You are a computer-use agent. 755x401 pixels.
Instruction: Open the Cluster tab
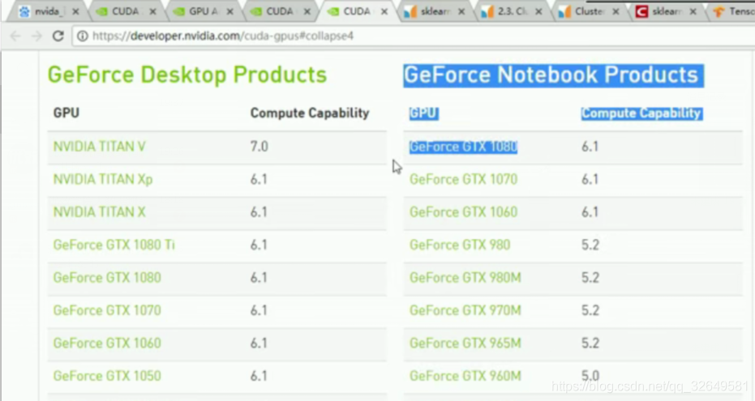[x=589, y=11]
